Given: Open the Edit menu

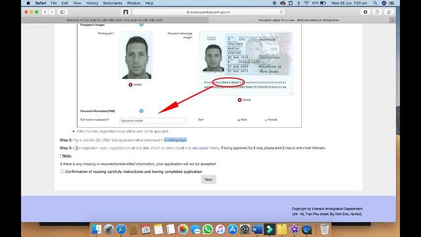Looking at the screenshot, I should pos(64,3).
